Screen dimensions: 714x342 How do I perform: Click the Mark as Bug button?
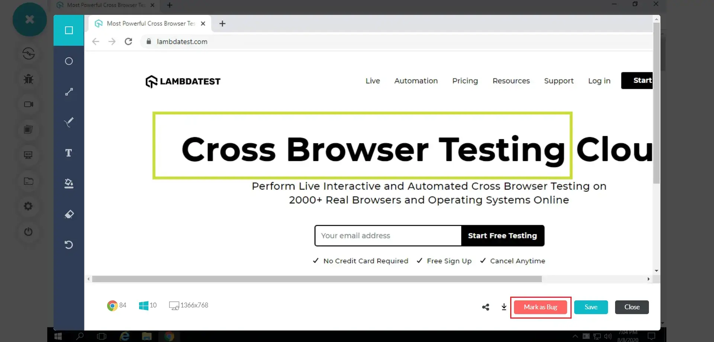(540, 307)
